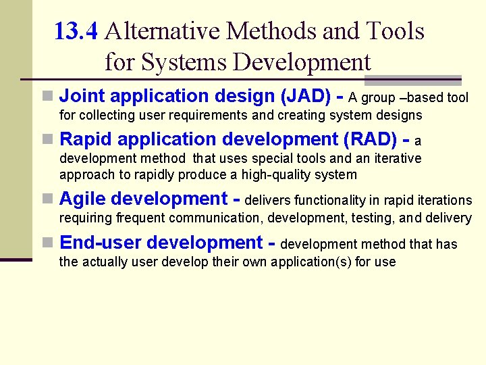Click the text 'delivers functionality in rapid iterations'
The height and width of the screenshot is (365, 486).
pos(358,201)
